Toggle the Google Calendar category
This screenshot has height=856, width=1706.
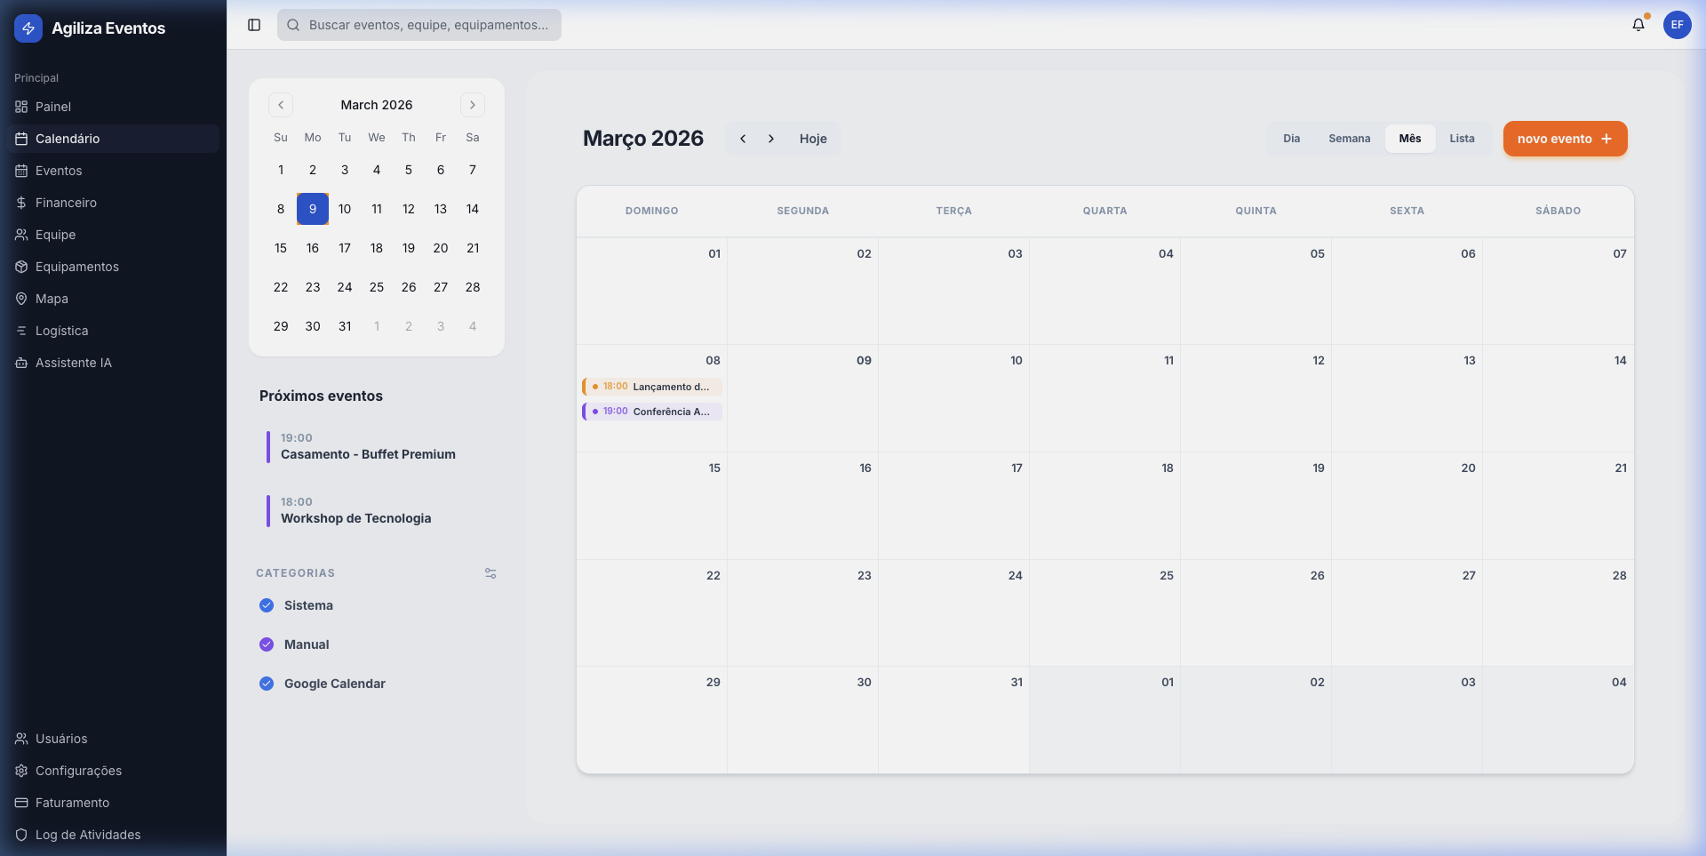point(266,684)
